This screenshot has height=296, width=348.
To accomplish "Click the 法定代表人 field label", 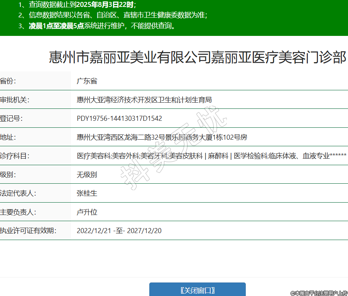I will 18,193.
